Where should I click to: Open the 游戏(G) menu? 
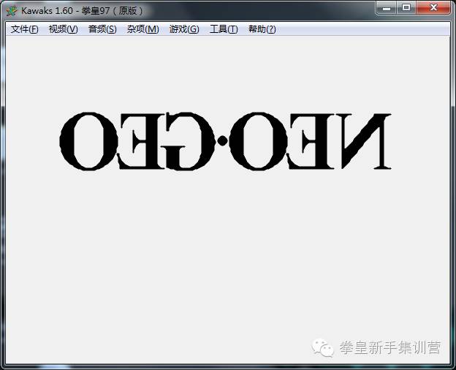pos(184,29)
